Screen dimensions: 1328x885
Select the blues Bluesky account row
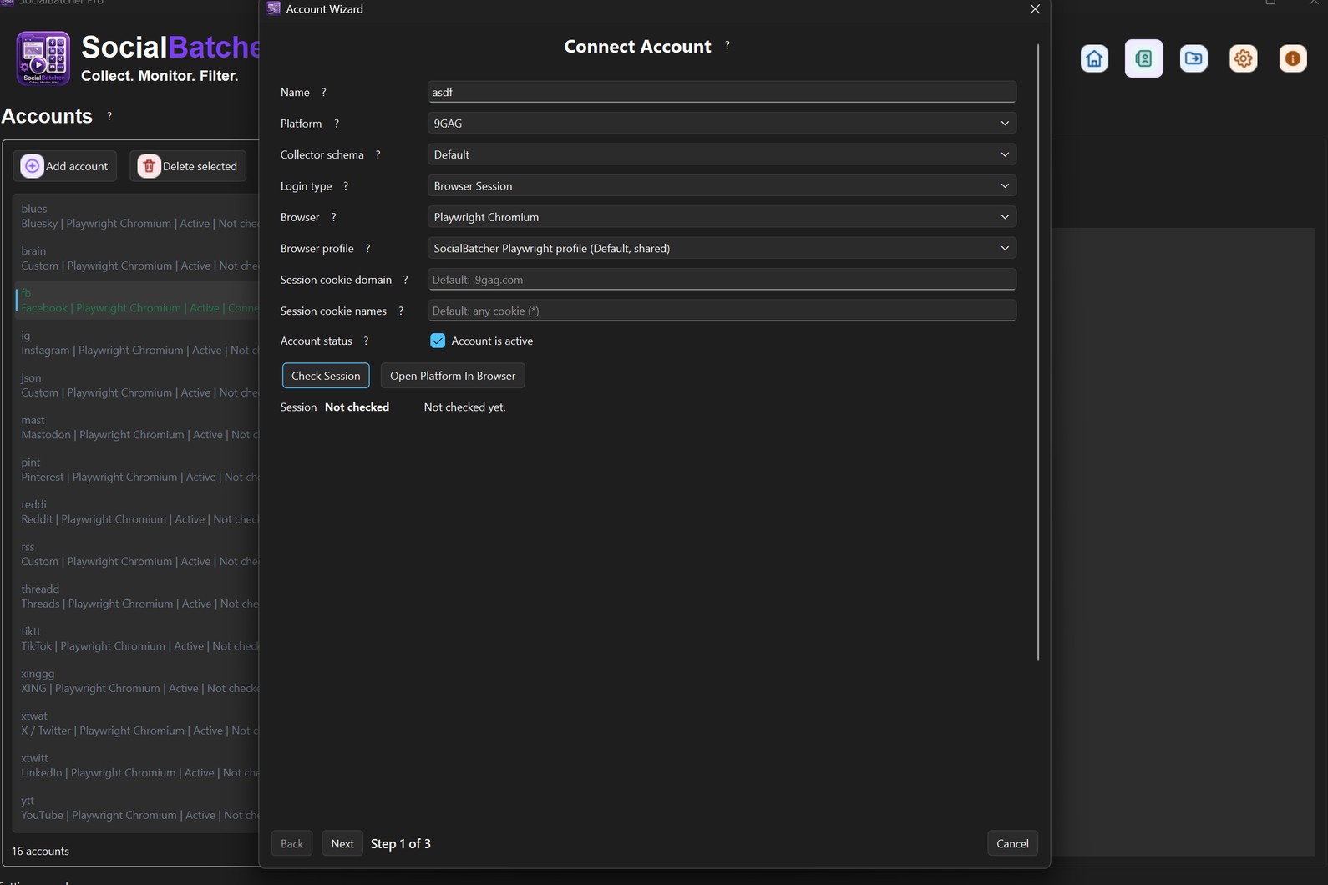pos(138,216)
